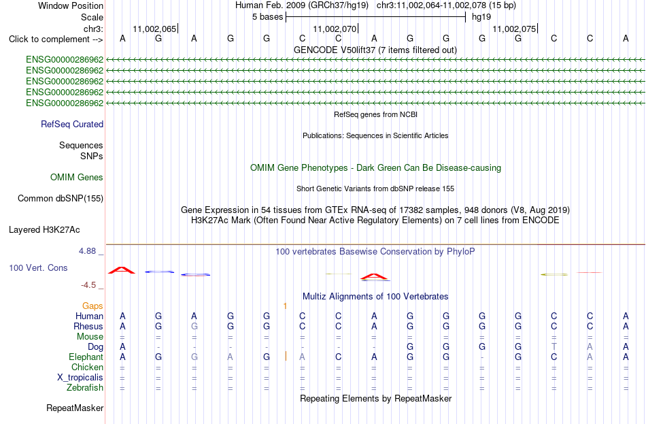The image size is (646, 424).
Task: Click the 'Human Feb. 2009 (GRCh37/hg19)' assembly text
Action: coord(302,5)
